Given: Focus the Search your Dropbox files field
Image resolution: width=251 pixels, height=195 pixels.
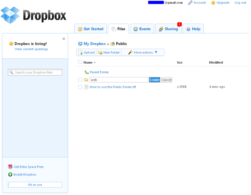Looking at the screenshot, I should tap(35, 72).
